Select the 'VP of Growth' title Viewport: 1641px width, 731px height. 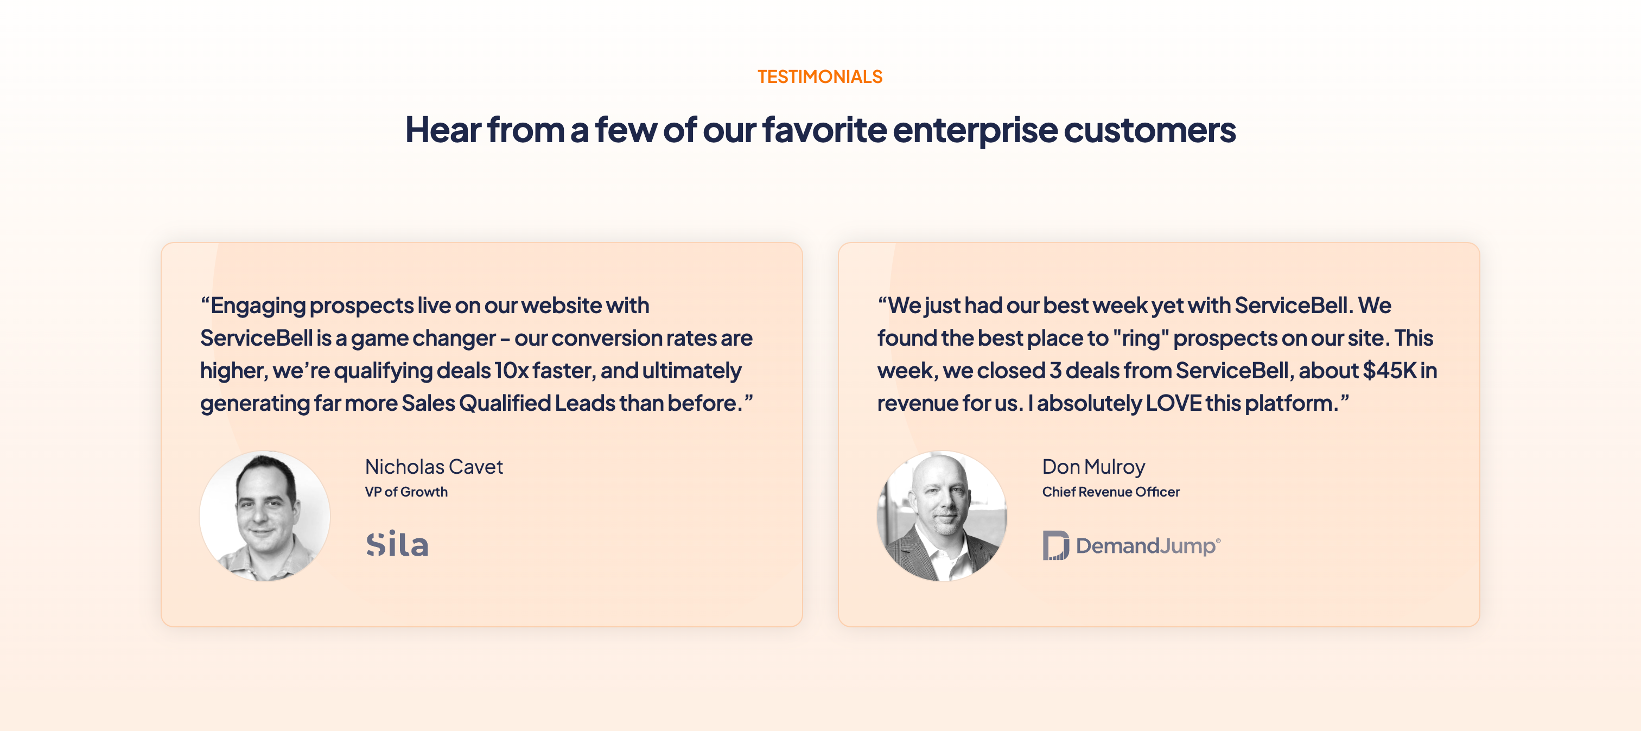pos(406,492)
